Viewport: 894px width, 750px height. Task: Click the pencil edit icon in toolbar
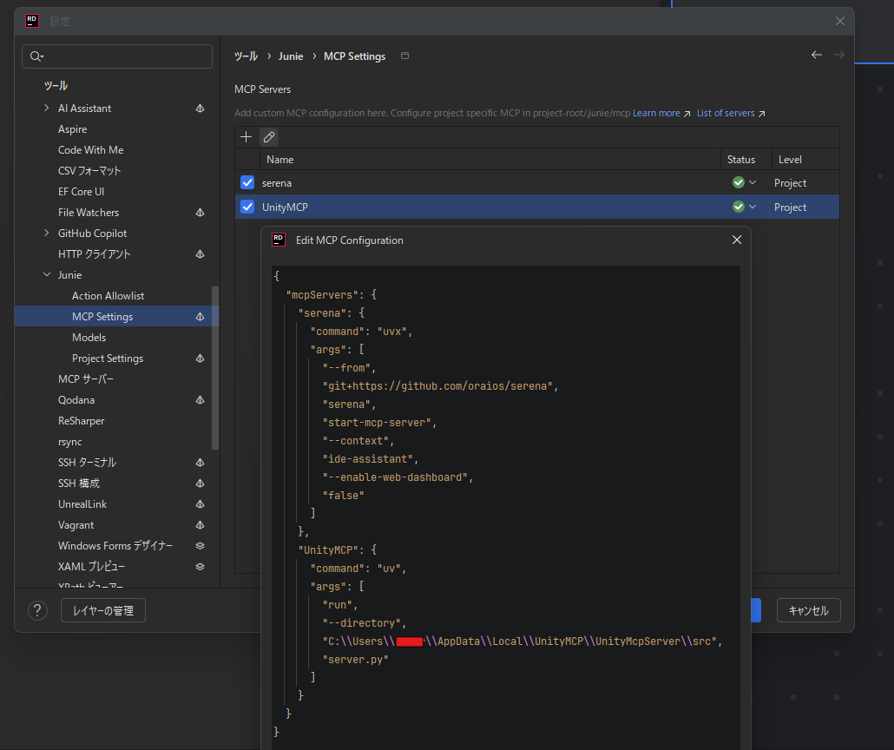click(x=269, y=137)
